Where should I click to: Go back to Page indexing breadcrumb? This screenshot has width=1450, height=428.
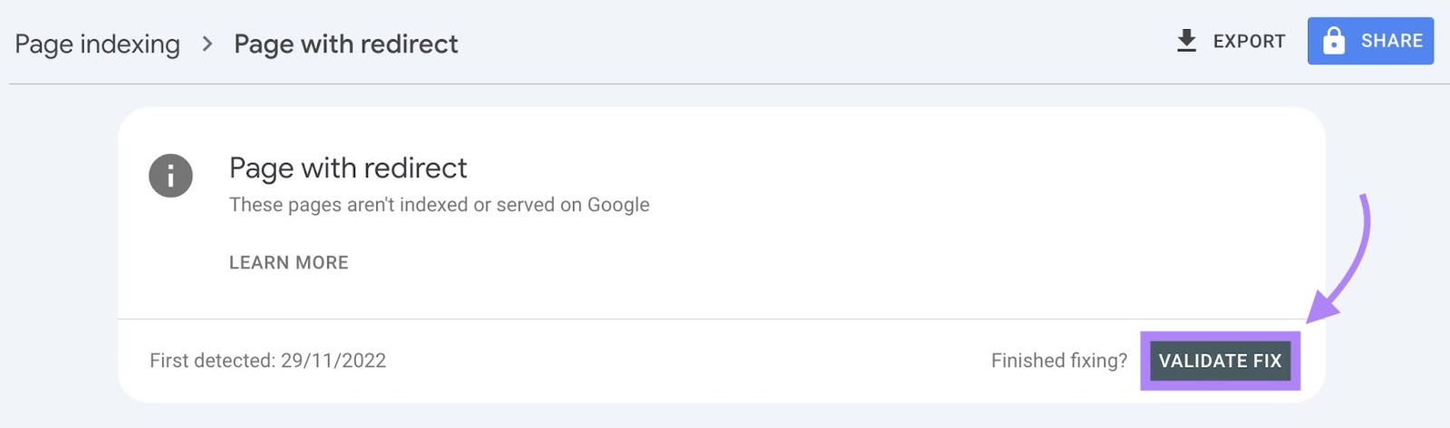97,43
